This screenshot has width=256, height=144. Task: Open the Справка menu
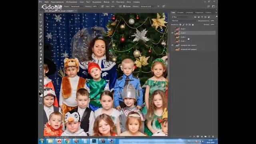(136, 2)
